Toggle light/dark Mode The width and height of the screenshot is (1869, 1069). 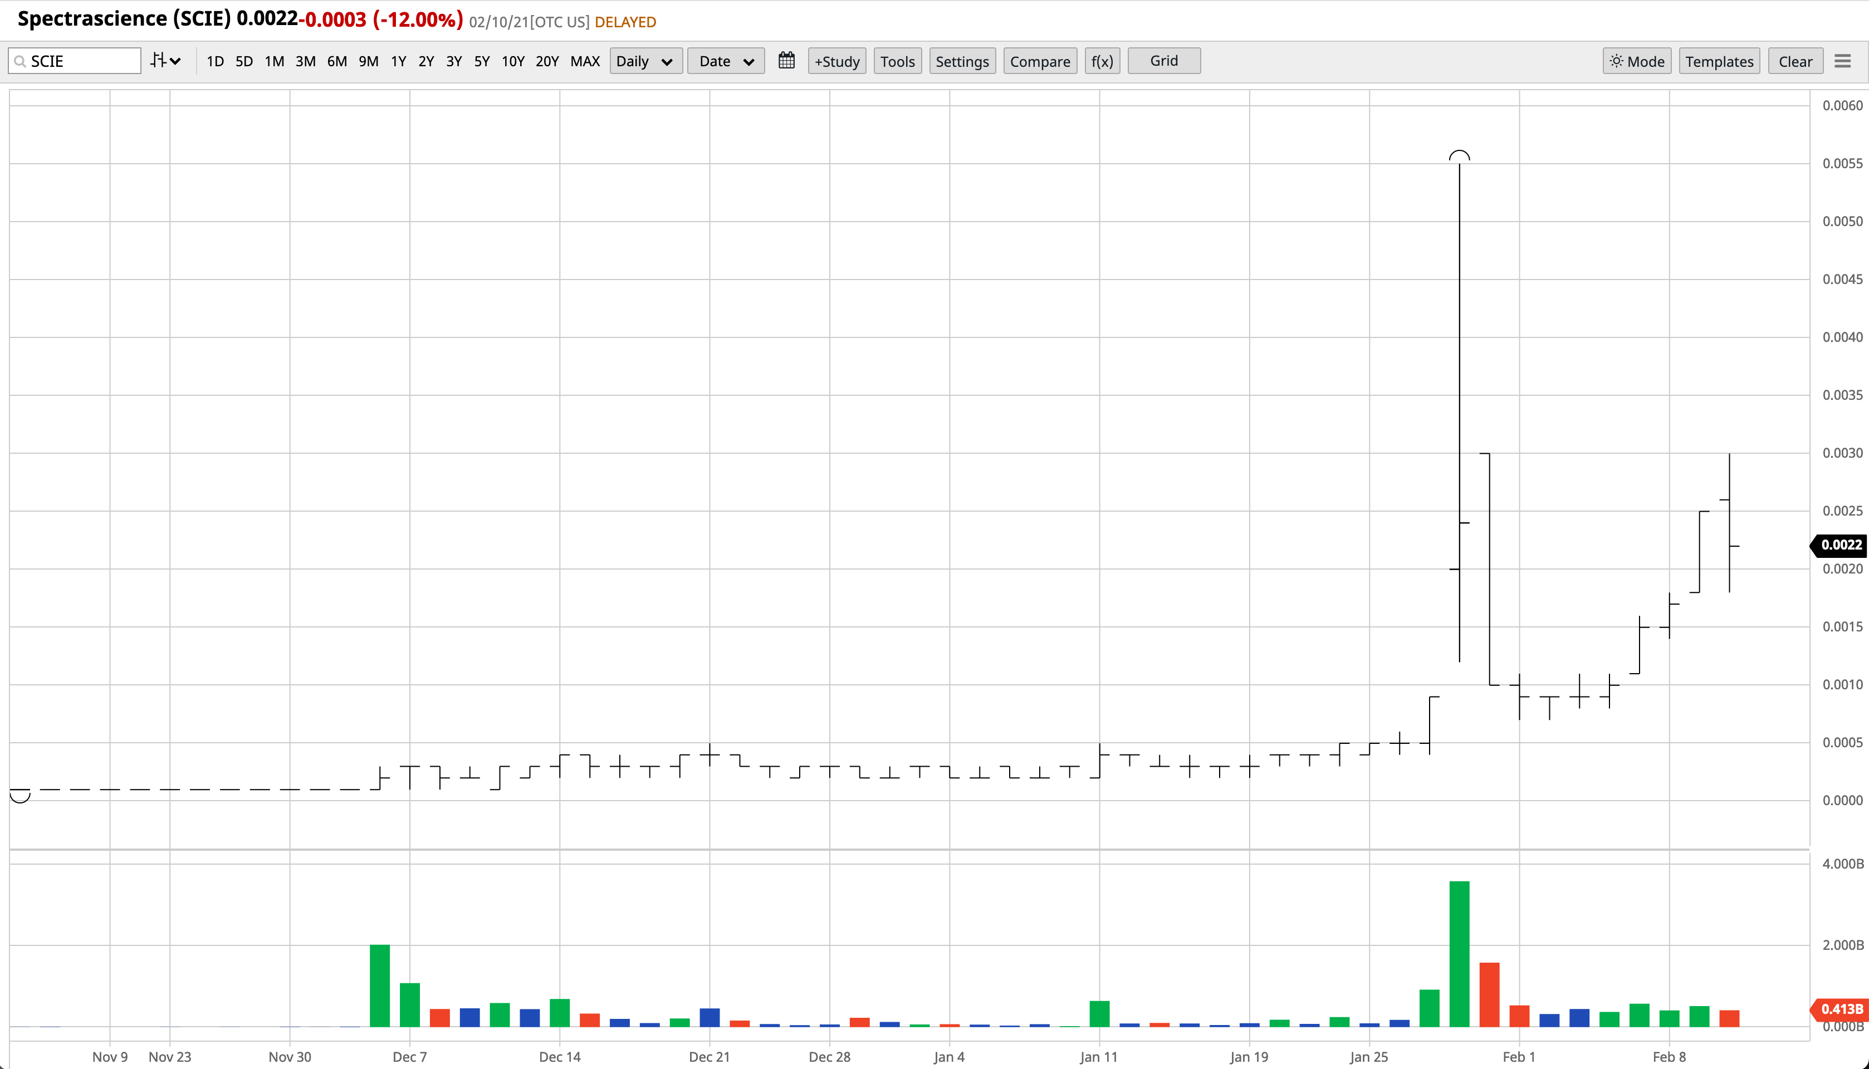pos(1636,61)
